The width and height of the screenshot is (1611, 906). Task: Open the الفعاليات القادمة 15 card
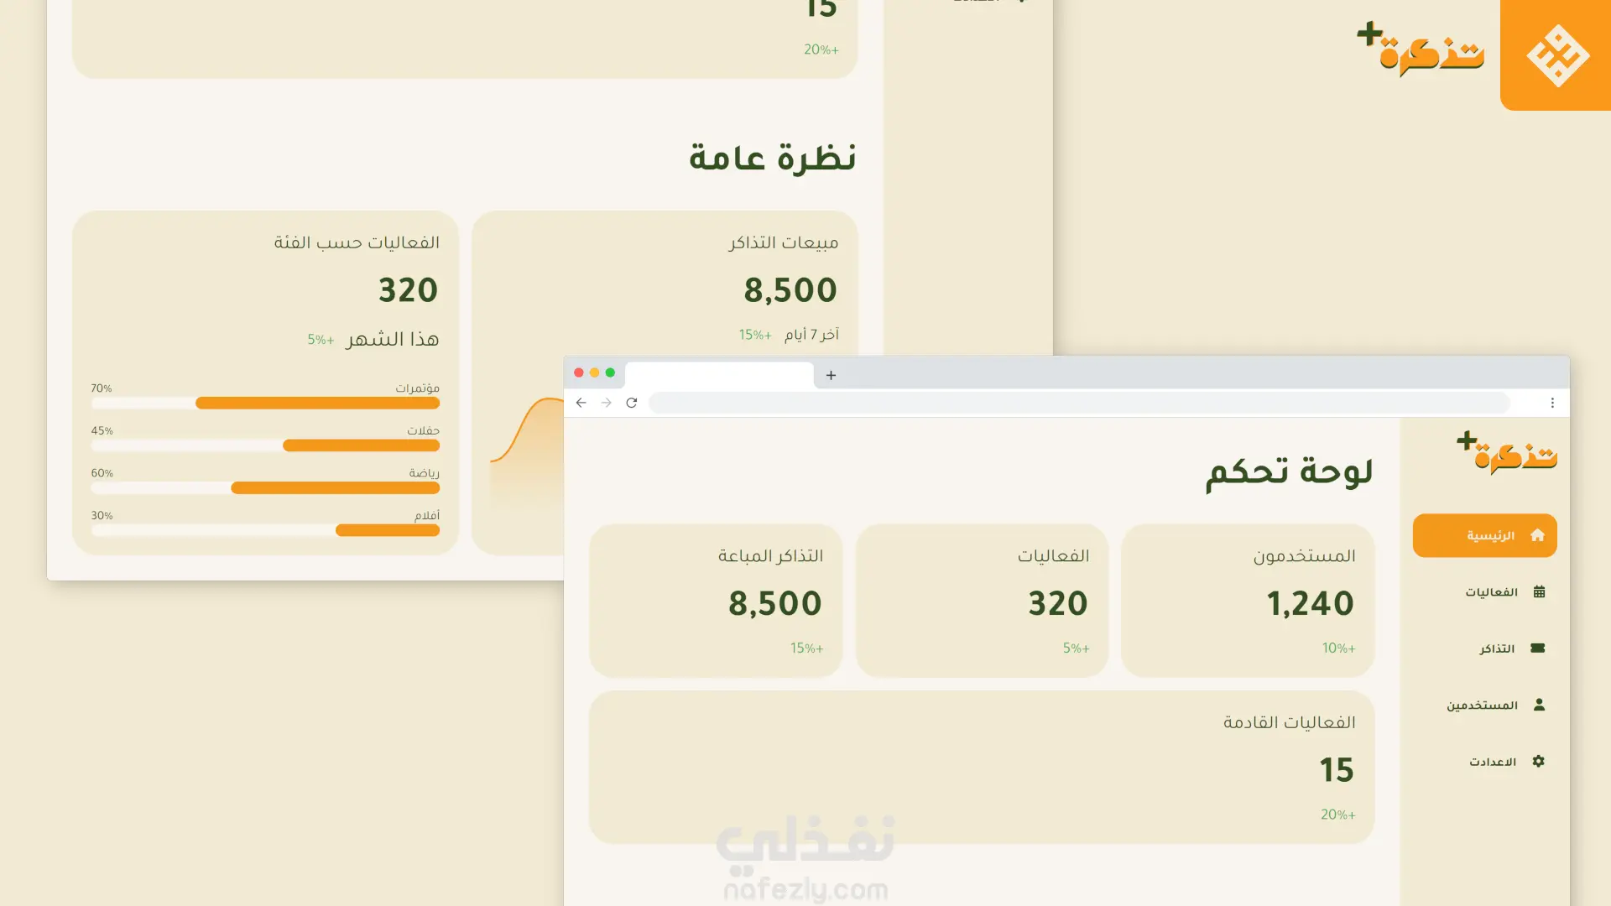coord(981,767)
